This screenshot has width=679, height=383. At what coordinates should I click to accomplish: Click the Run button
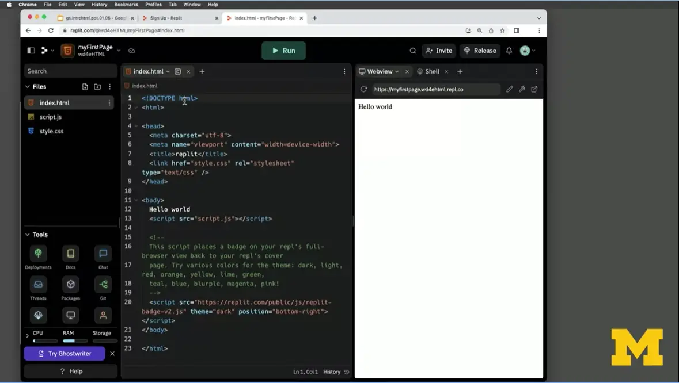point(283,51)
